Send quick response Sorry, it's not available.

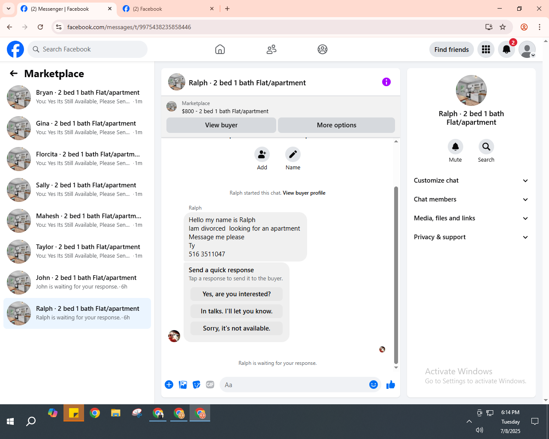point(237,328)
